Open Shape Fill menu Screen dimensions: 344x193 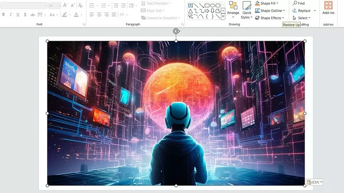coord(267,3)
